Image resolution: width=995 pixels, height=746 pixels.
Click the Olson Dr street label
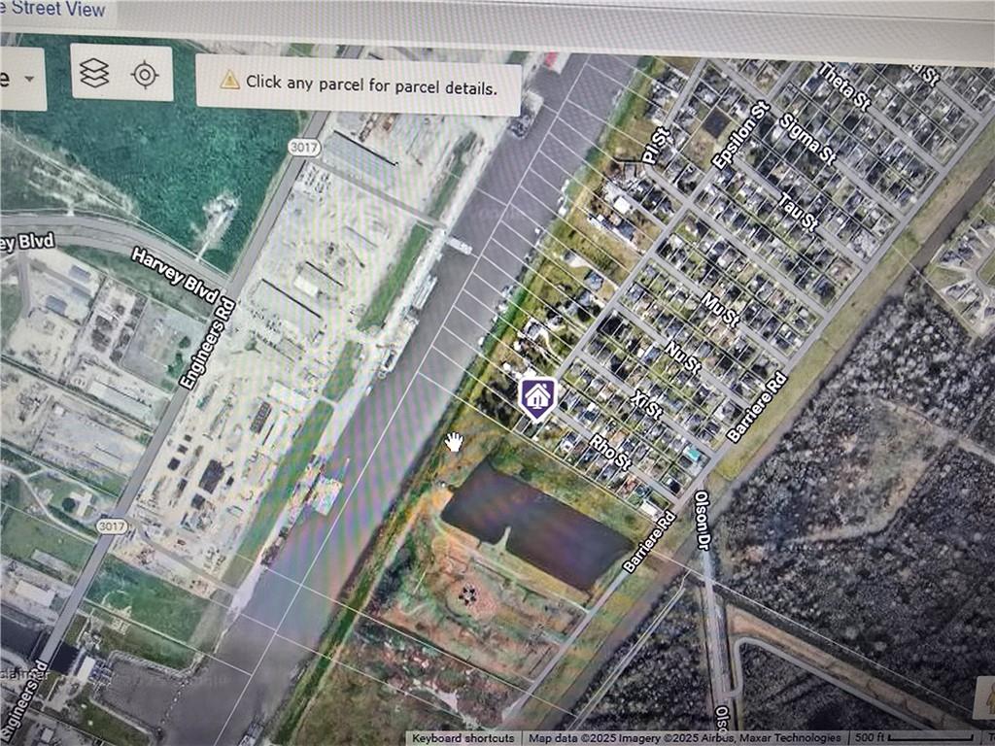tap(703, 520)
